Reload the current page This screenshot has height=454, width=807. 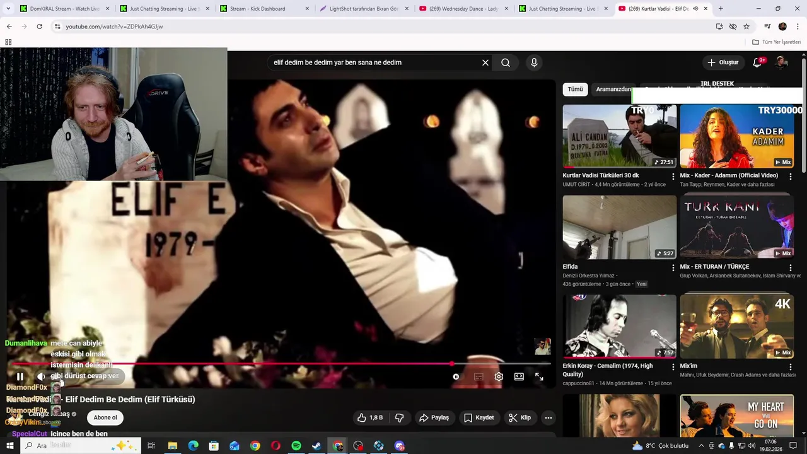[40, 26]
